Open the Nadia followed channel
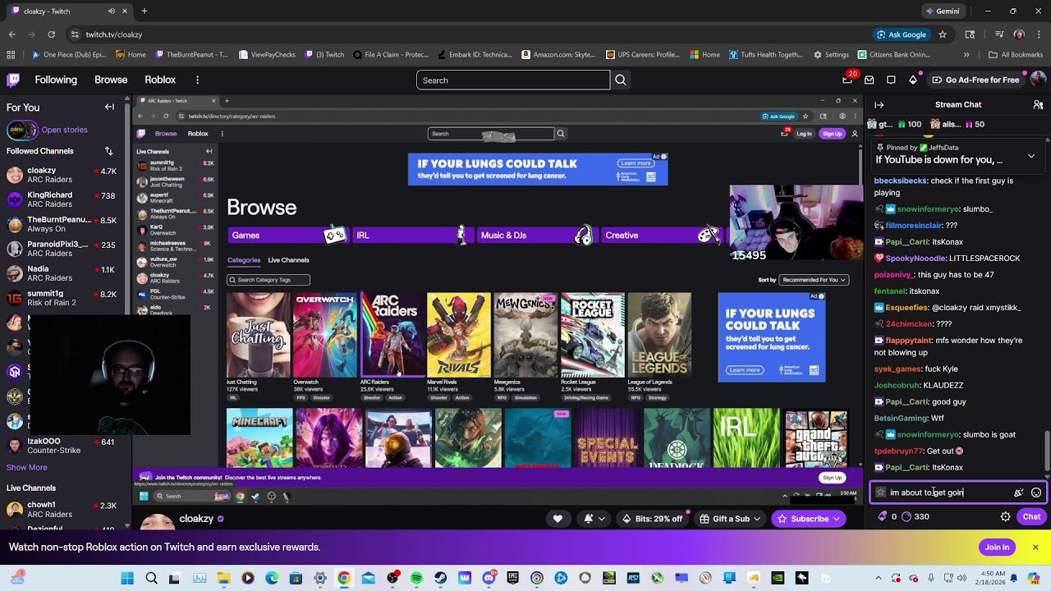The width and height of the screenshot is (1051, 591). click(62, 273)
